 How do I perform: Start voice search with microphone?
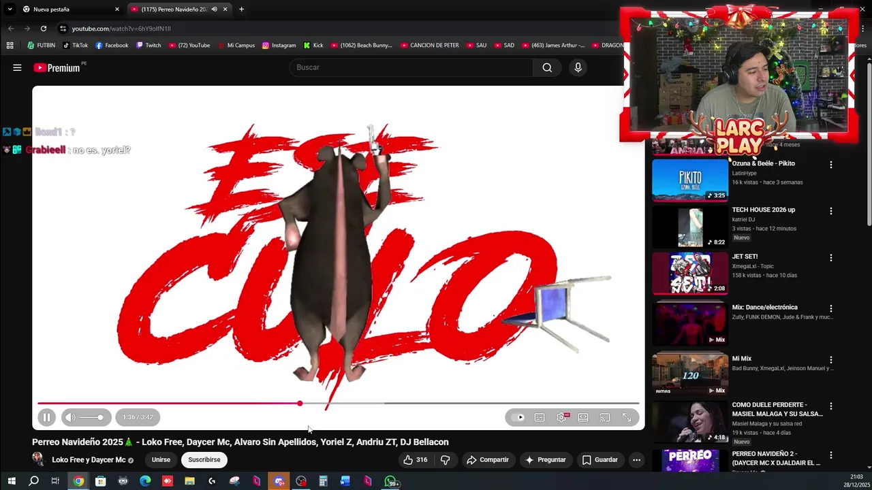578,67
